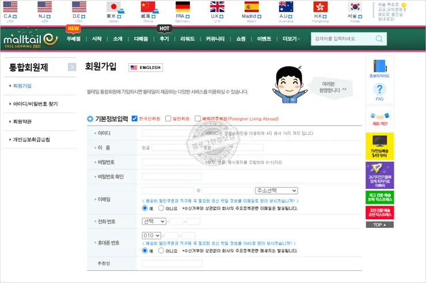426x283 pixels.
Task: Open the 쇼핑 menu item
Action: click(241, 38)
